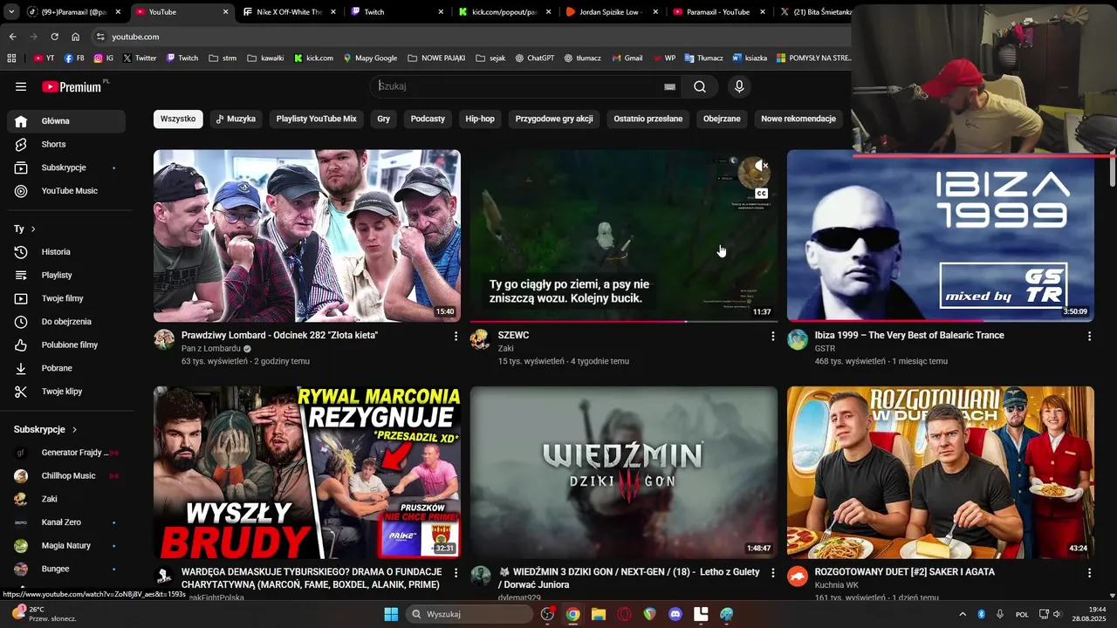Seek on SZEWC preview progress bar
The image size is (1117, 628).
(624, 321)
